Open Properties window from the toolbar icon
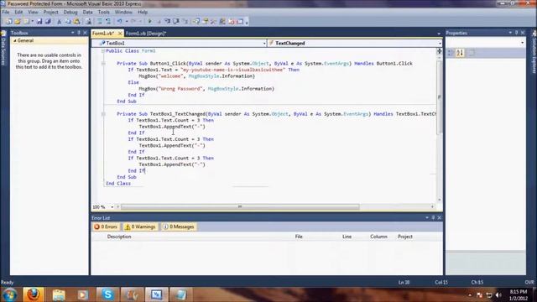This screenshot has height=302, width=537. click(x=206, y=22)
